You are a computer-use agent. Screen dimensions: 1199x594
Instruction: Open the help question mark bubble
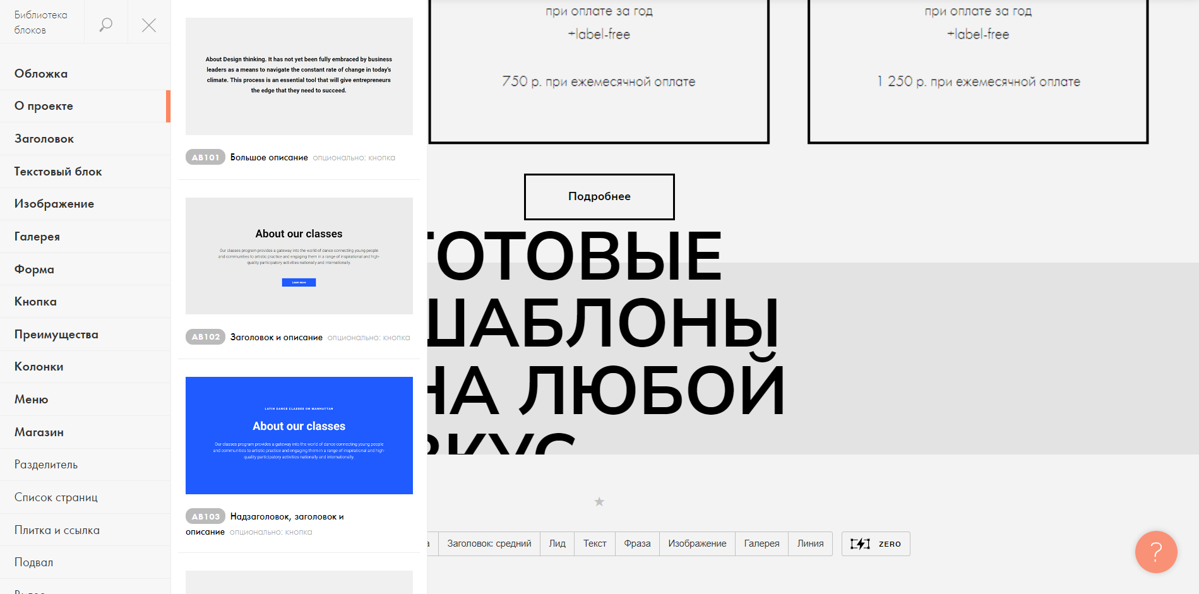pyautogui.click(x=1156, y=552)
